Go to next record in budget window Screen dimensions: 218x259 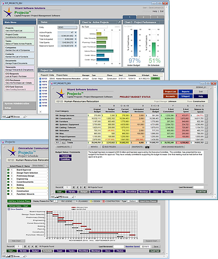(x=81, y=187)
